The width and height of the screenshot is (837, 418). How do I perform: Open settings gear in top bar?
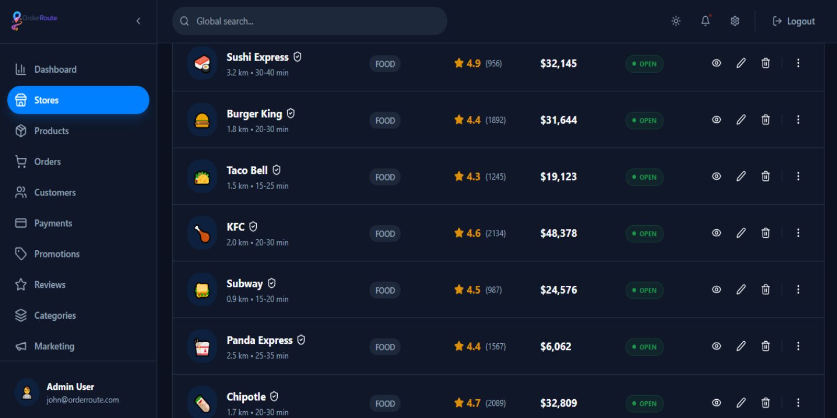(735, 21)
